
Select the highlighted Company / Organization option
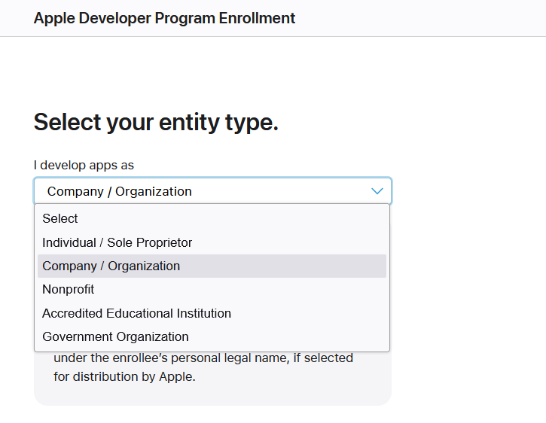point(111,266)
